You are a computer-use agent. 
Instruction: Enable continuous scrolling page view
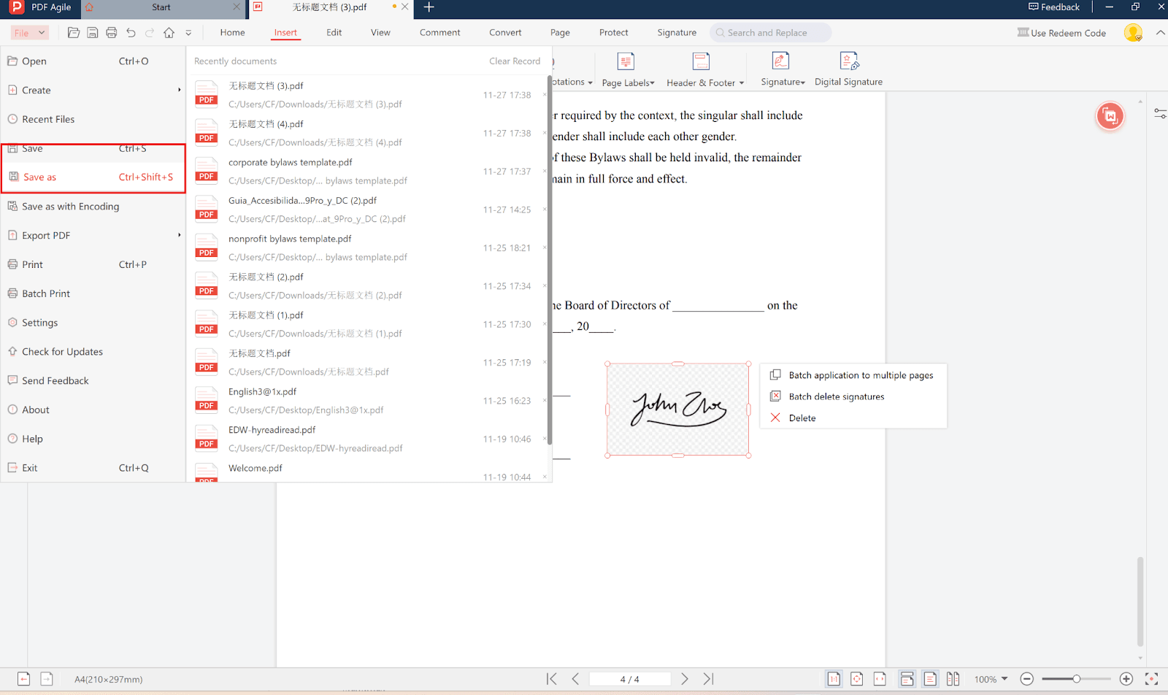click(907, 679)
